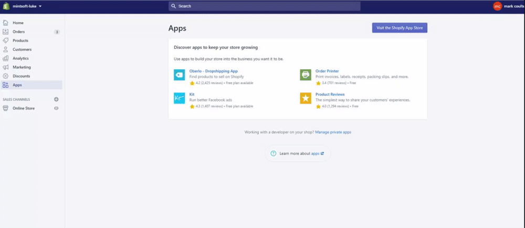This screenshot has width=525, height=228.
Task: Click 'Discover apps to keep your store growing'
Action: tap(216, 47)
